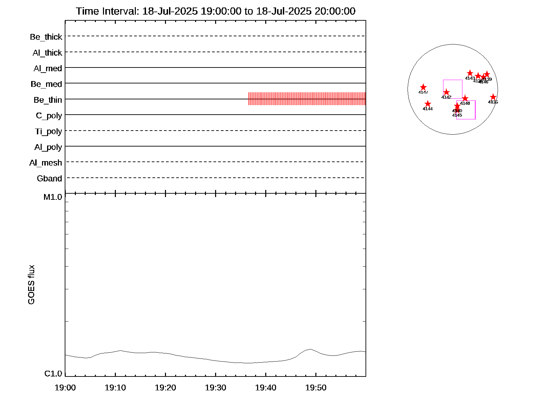Click the red Be_thin exposure bar block
Screen dimensions: 542x407
point(307,99)
